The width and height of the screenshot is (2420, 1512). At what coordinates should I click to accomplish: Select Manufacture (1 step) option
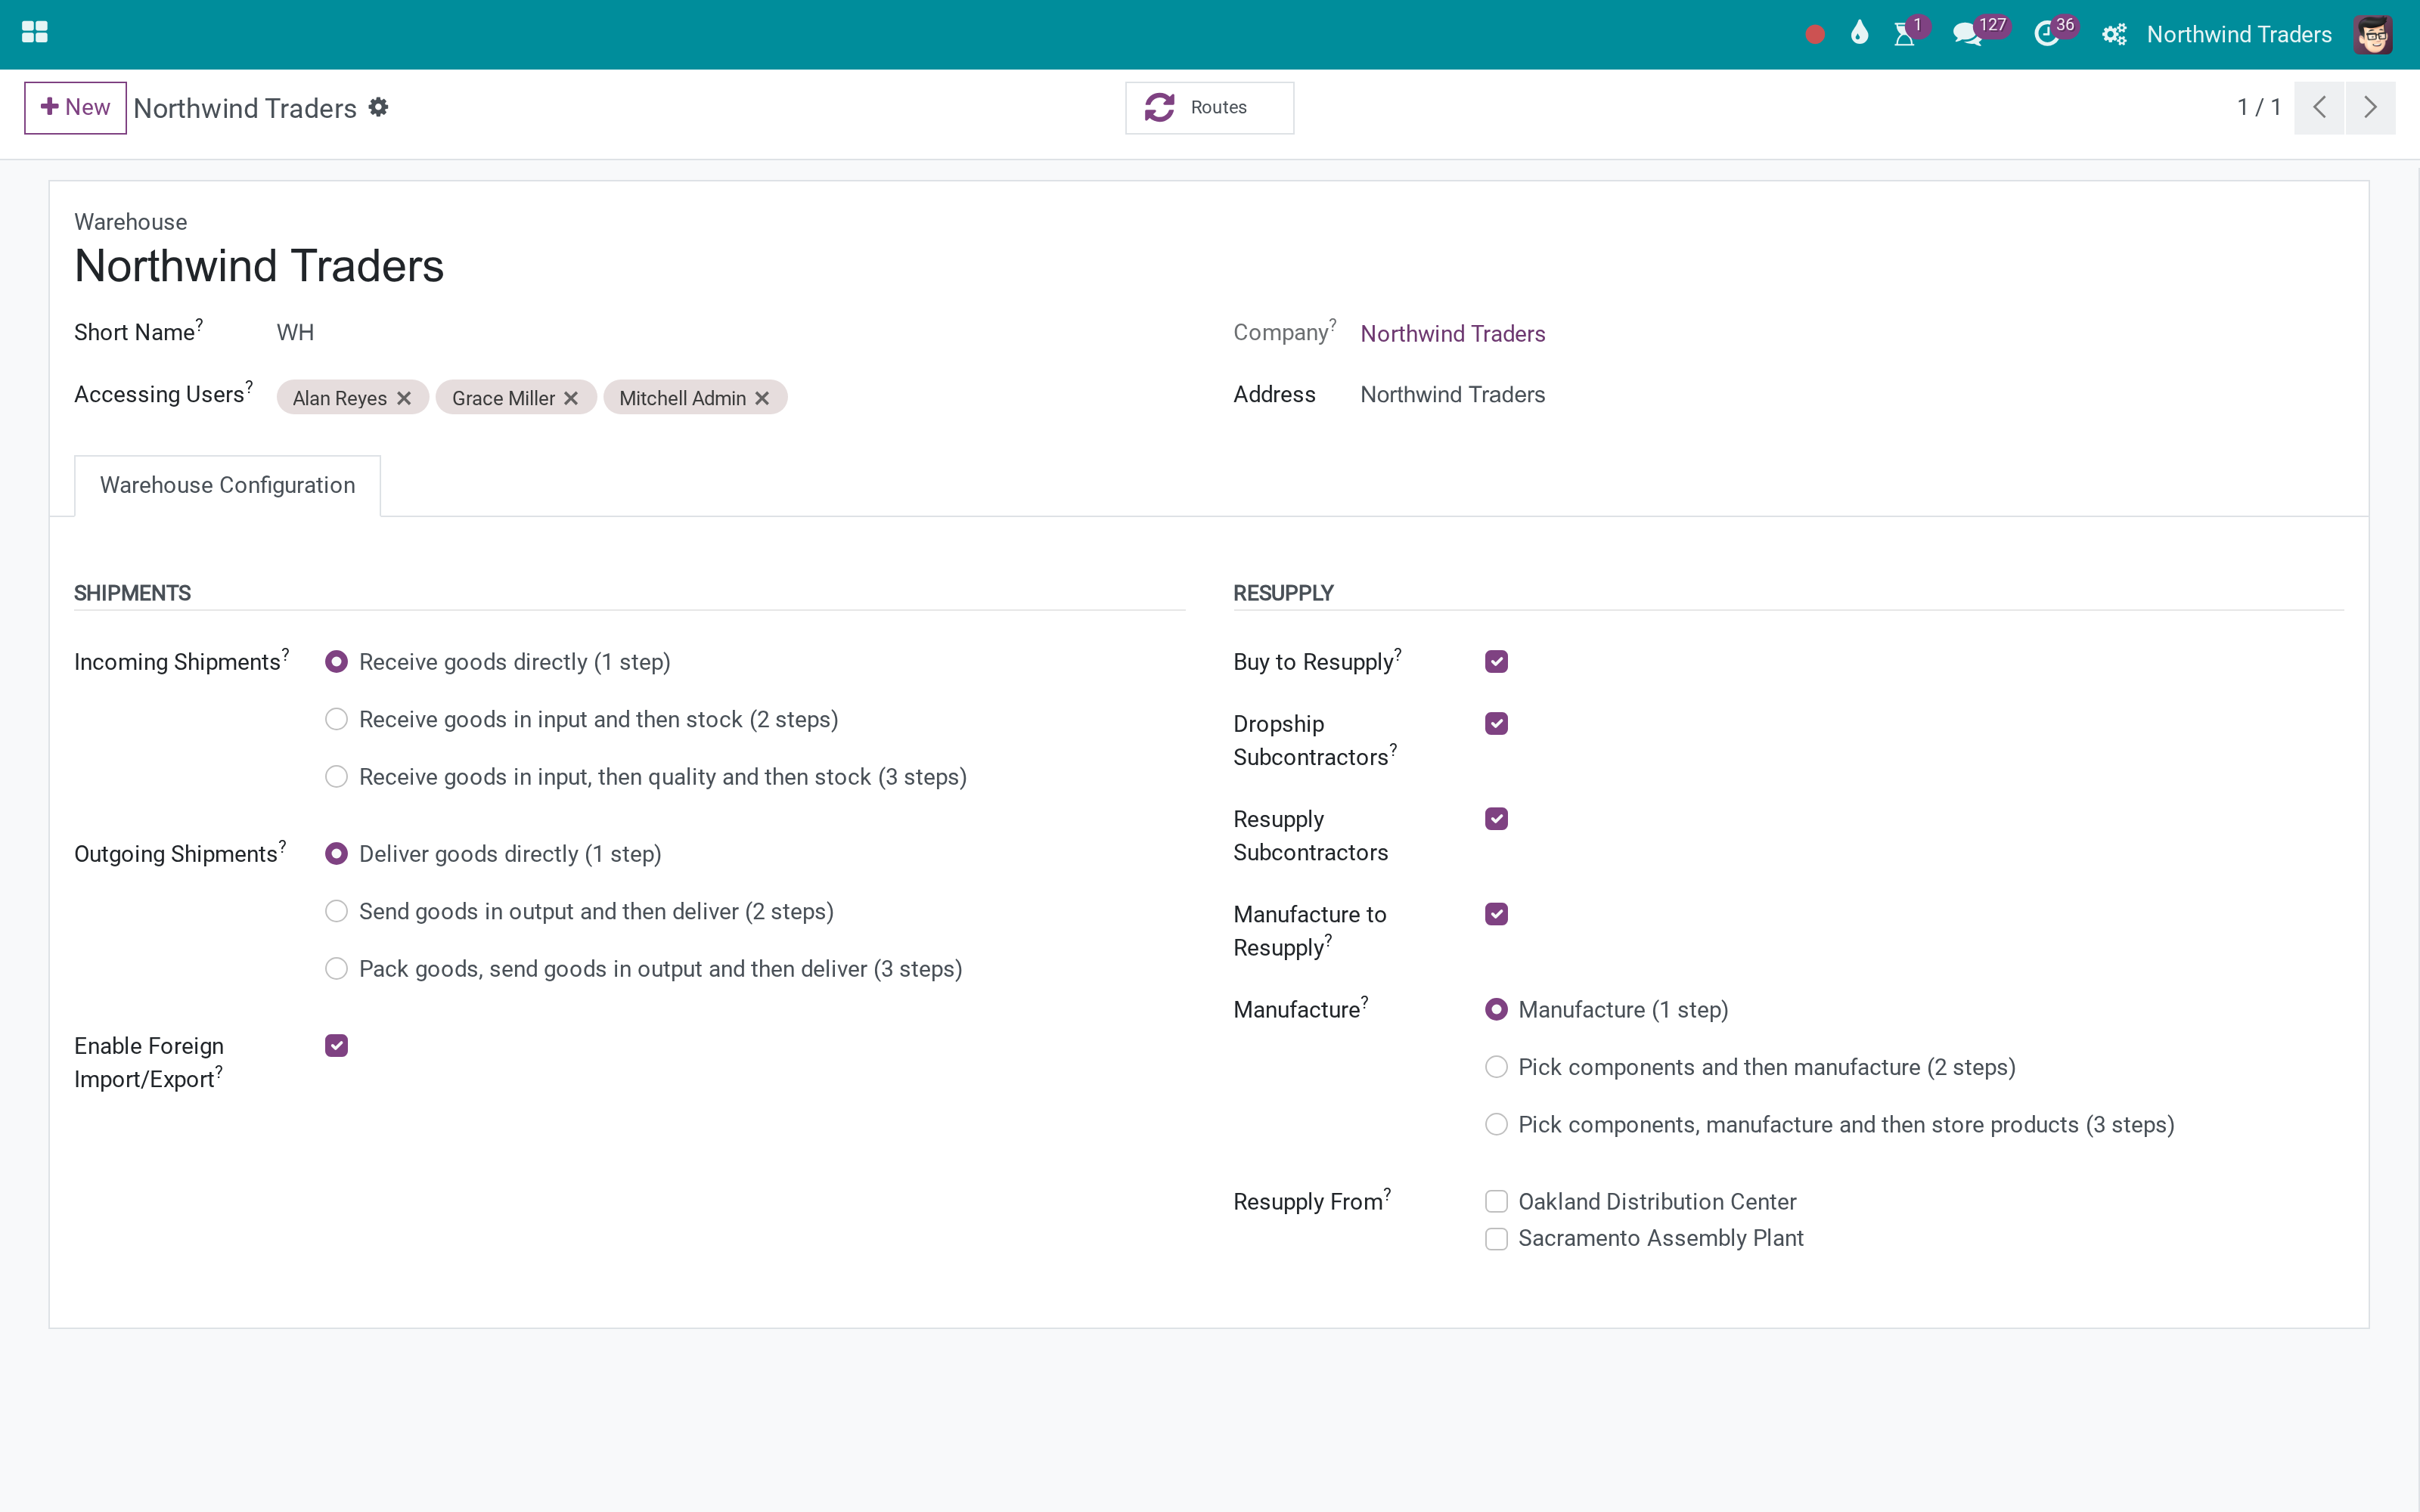click(1496, 1010)
